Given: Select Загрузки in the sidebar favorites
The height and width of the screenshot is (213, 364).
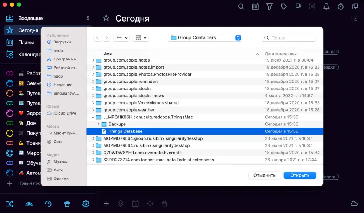Looking at the screenshot, I should point(62,42).
